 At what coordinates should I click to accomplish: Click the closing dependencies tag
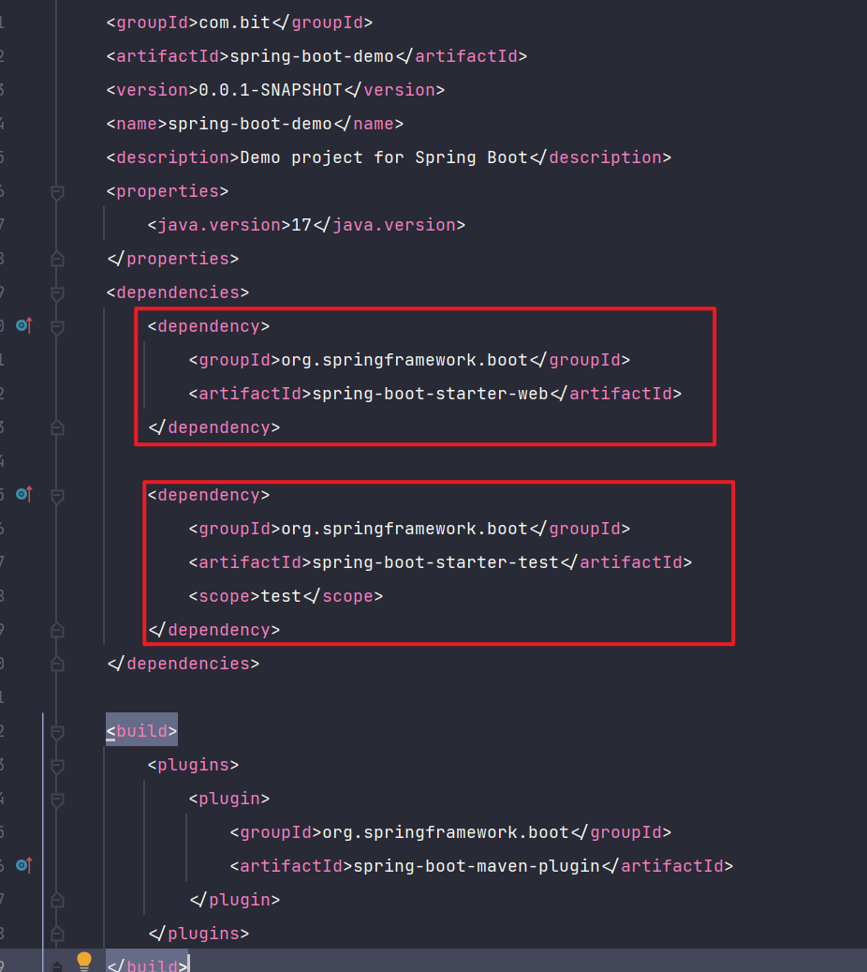pyautogui.click(x=184, y=664)
